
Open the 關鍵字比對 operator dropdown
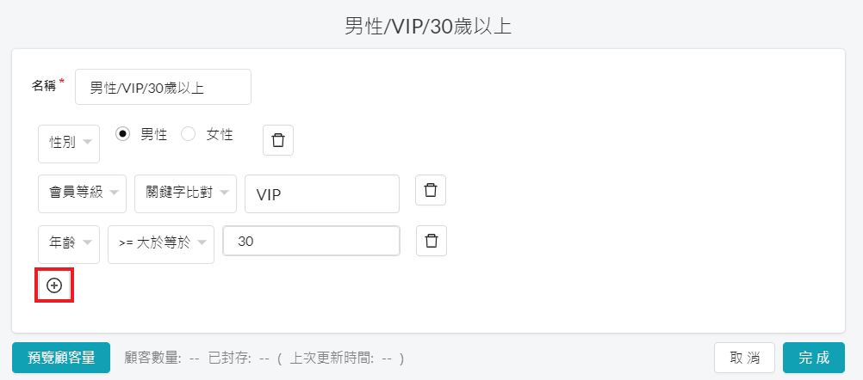[185, 193]
